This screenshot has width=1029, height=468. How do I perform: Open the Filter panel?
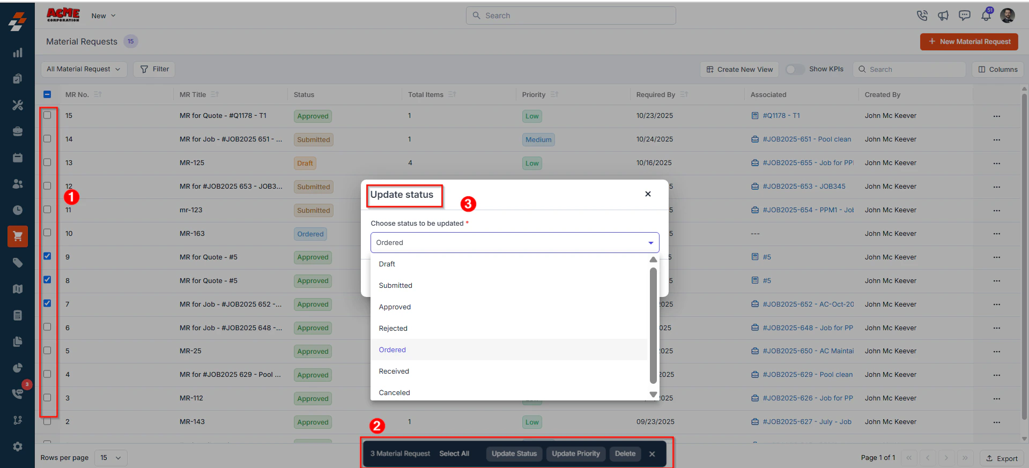click(x=154, y=69)
